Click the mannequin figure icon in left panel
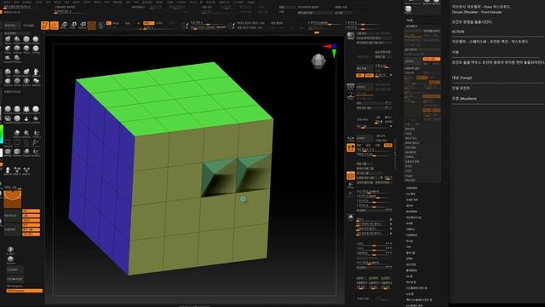The width and height of the screenshot is (545, 307). 8,170
